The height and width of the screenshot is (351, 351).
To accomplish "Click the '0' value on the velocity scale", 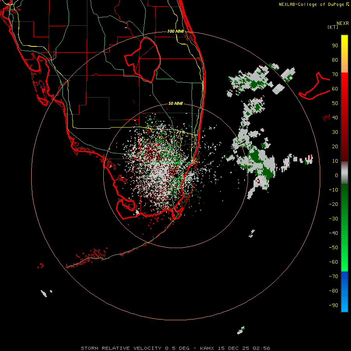I will coord(337,175).
